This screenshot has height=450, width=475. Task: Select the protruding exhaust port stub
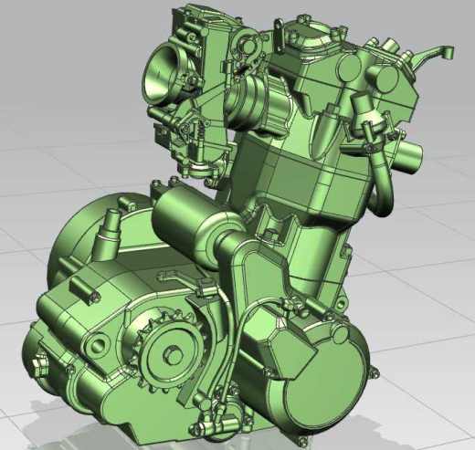point(408,157)
